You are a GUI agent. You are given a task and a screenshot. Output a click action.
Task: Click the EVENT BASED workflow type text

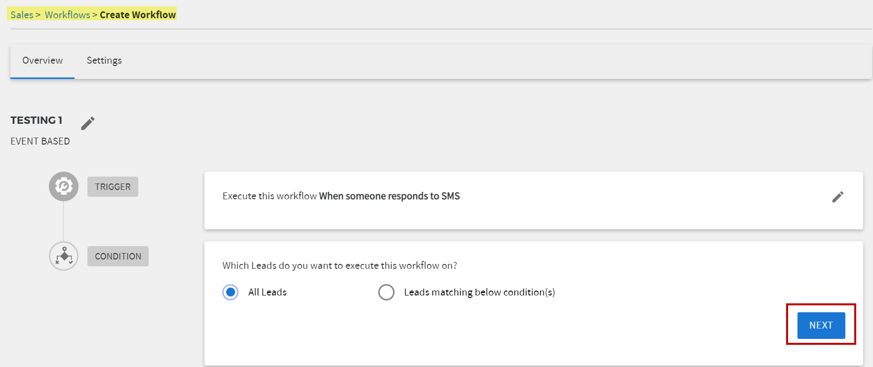(40, 141)
